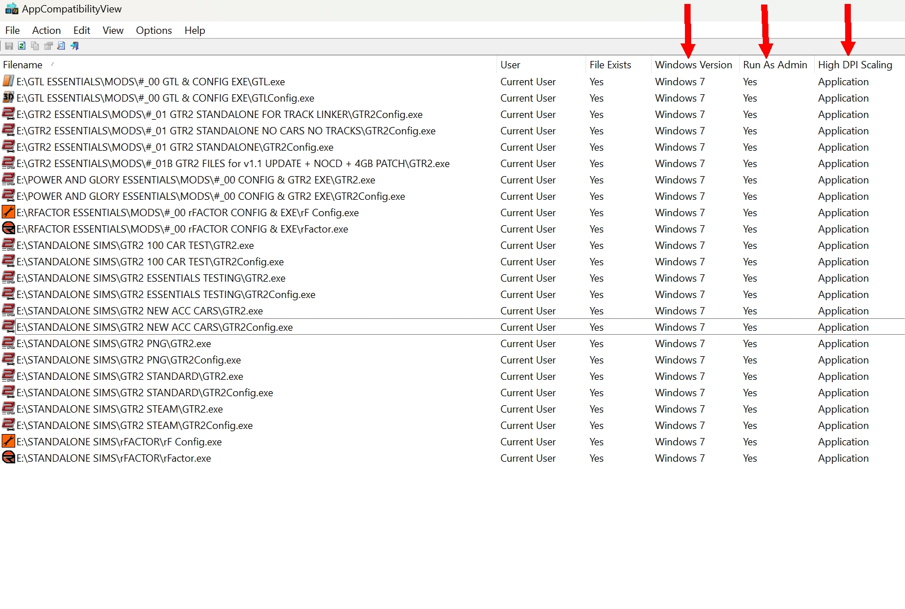Sort by the File Exists column header

pos(618,65)
